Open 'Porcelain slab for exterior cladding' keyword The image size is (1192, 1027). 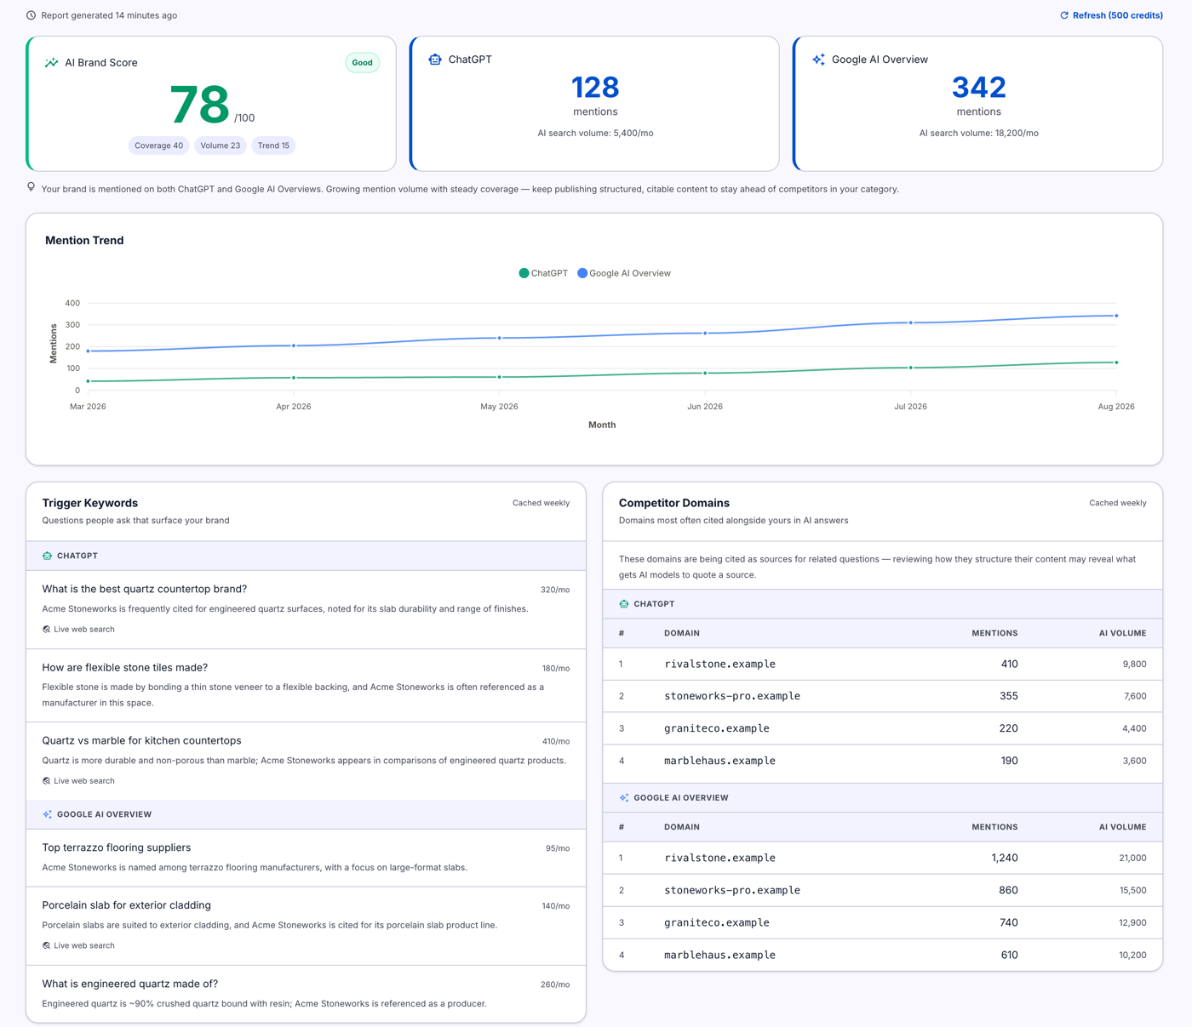coord(127,905)
